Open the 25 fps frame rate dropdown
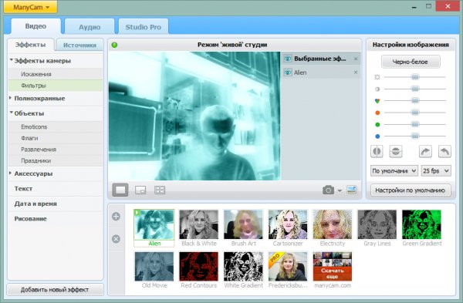Viewport: 463px width, 303px height. pos(436,171)
